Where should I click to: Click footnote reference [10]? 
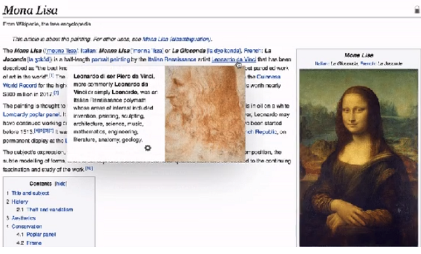pyautogui.click(x=89, y=168)
